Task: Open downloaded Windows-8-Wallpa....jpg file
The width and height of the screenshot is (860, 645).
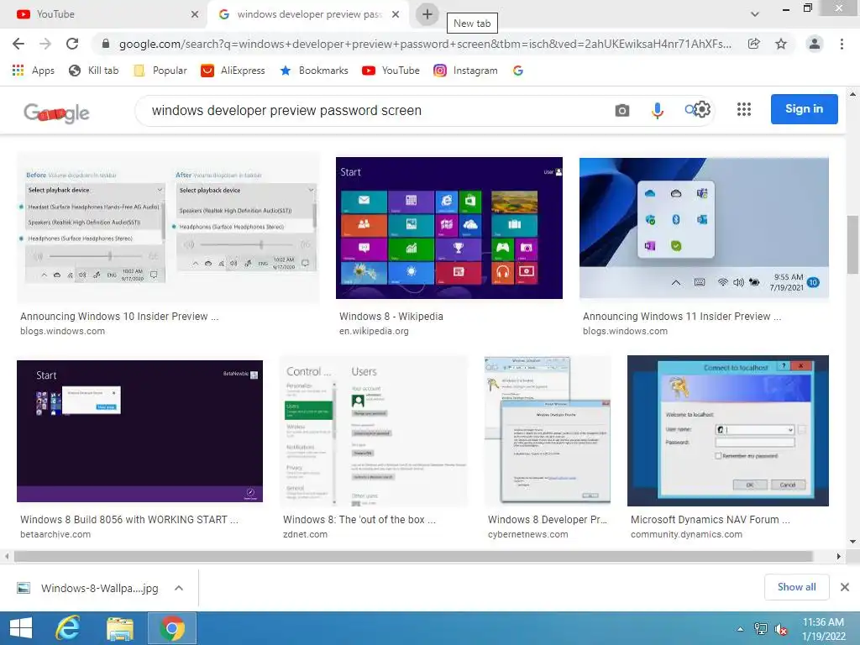Action: (87, 588)
